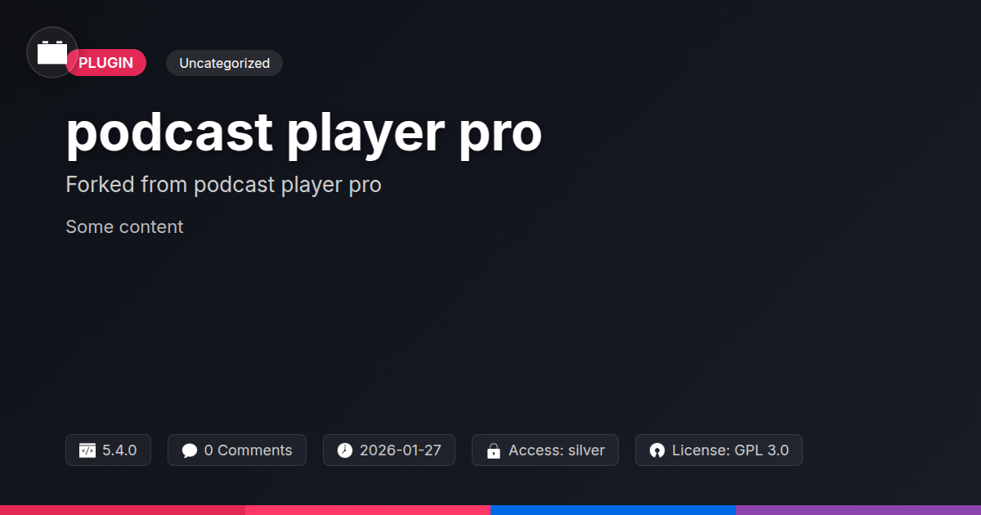Click the plugin brick icon
The height and width of the screenshot is (515, 981).
coord(52,52)
